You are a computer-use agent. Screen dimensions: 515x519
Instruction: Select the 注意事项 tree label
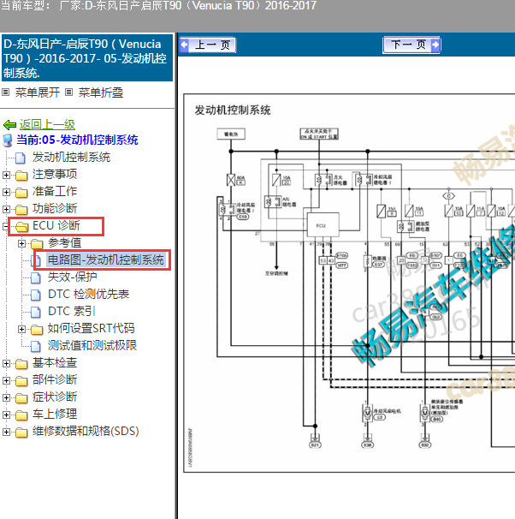pos(55,175)
